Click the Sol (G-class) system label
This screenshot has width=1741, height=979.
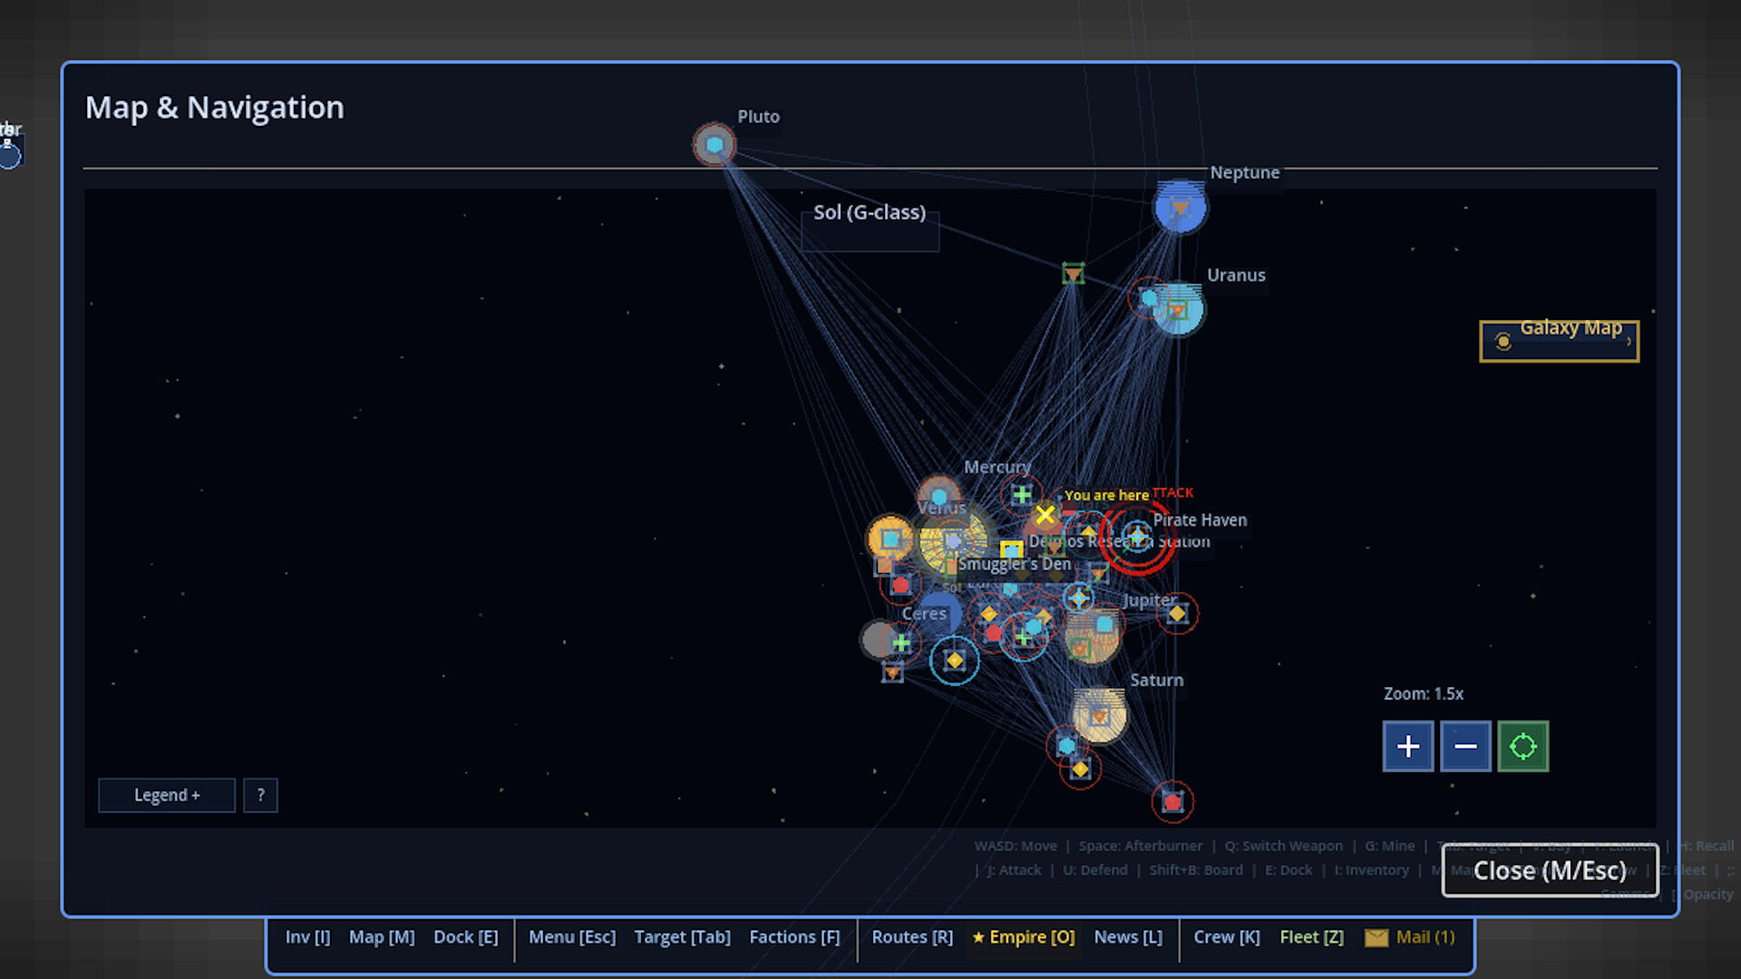click(870, 212)
